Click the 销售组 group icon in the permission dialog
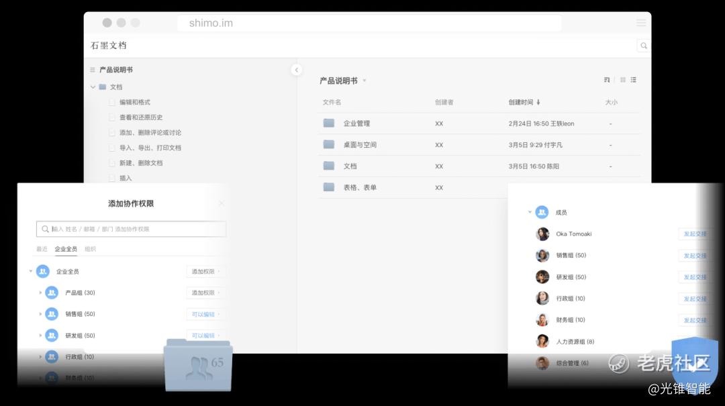 52,314
